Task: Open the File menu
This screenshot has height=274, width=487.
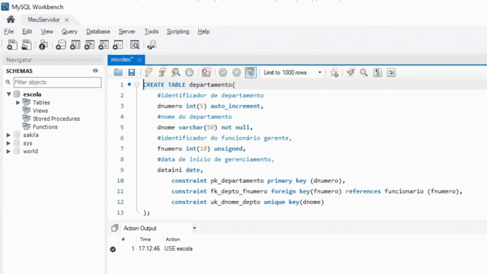Action: [8, 31]
